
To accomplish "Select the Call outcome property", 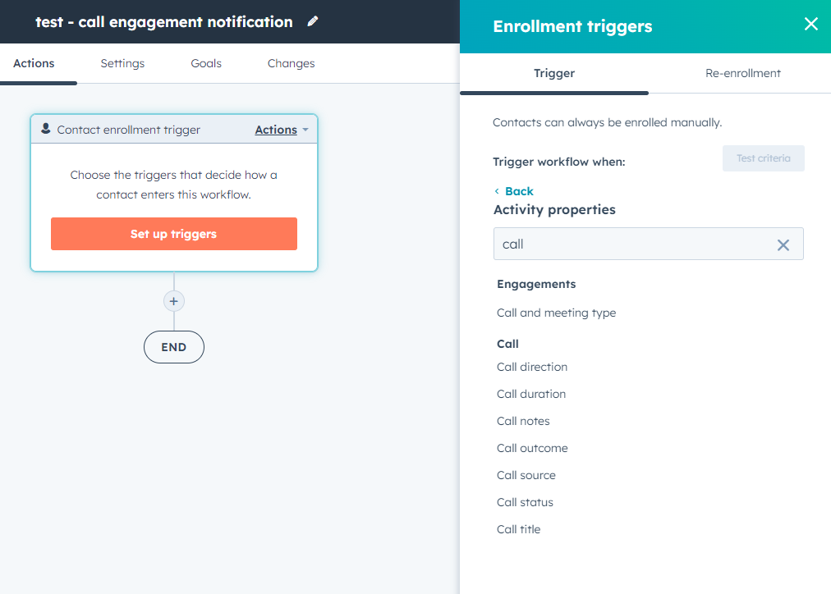I will pos(532,448).
